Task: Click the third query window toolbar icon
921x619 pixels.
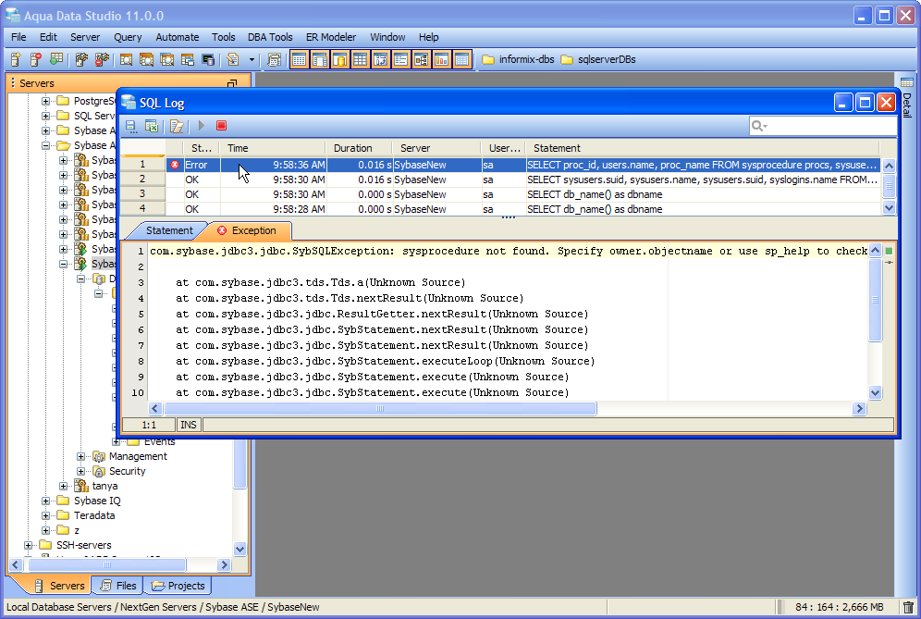Action: click(x=166, y=59)
